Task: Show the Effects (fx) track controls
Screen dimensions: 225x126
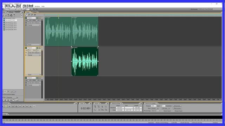Action: pyautogui.click(x=29, y=15)
